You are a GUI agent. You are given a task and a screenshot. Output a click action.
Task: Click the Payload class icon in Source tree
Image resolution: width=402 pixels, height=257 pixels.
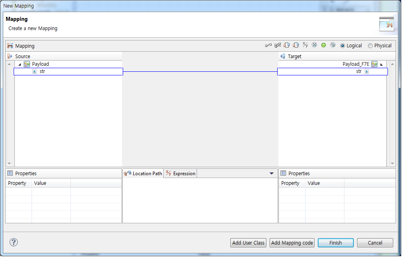tap(26, 64)
